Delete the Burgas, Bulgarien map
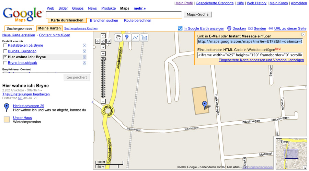 coord(84,51)
